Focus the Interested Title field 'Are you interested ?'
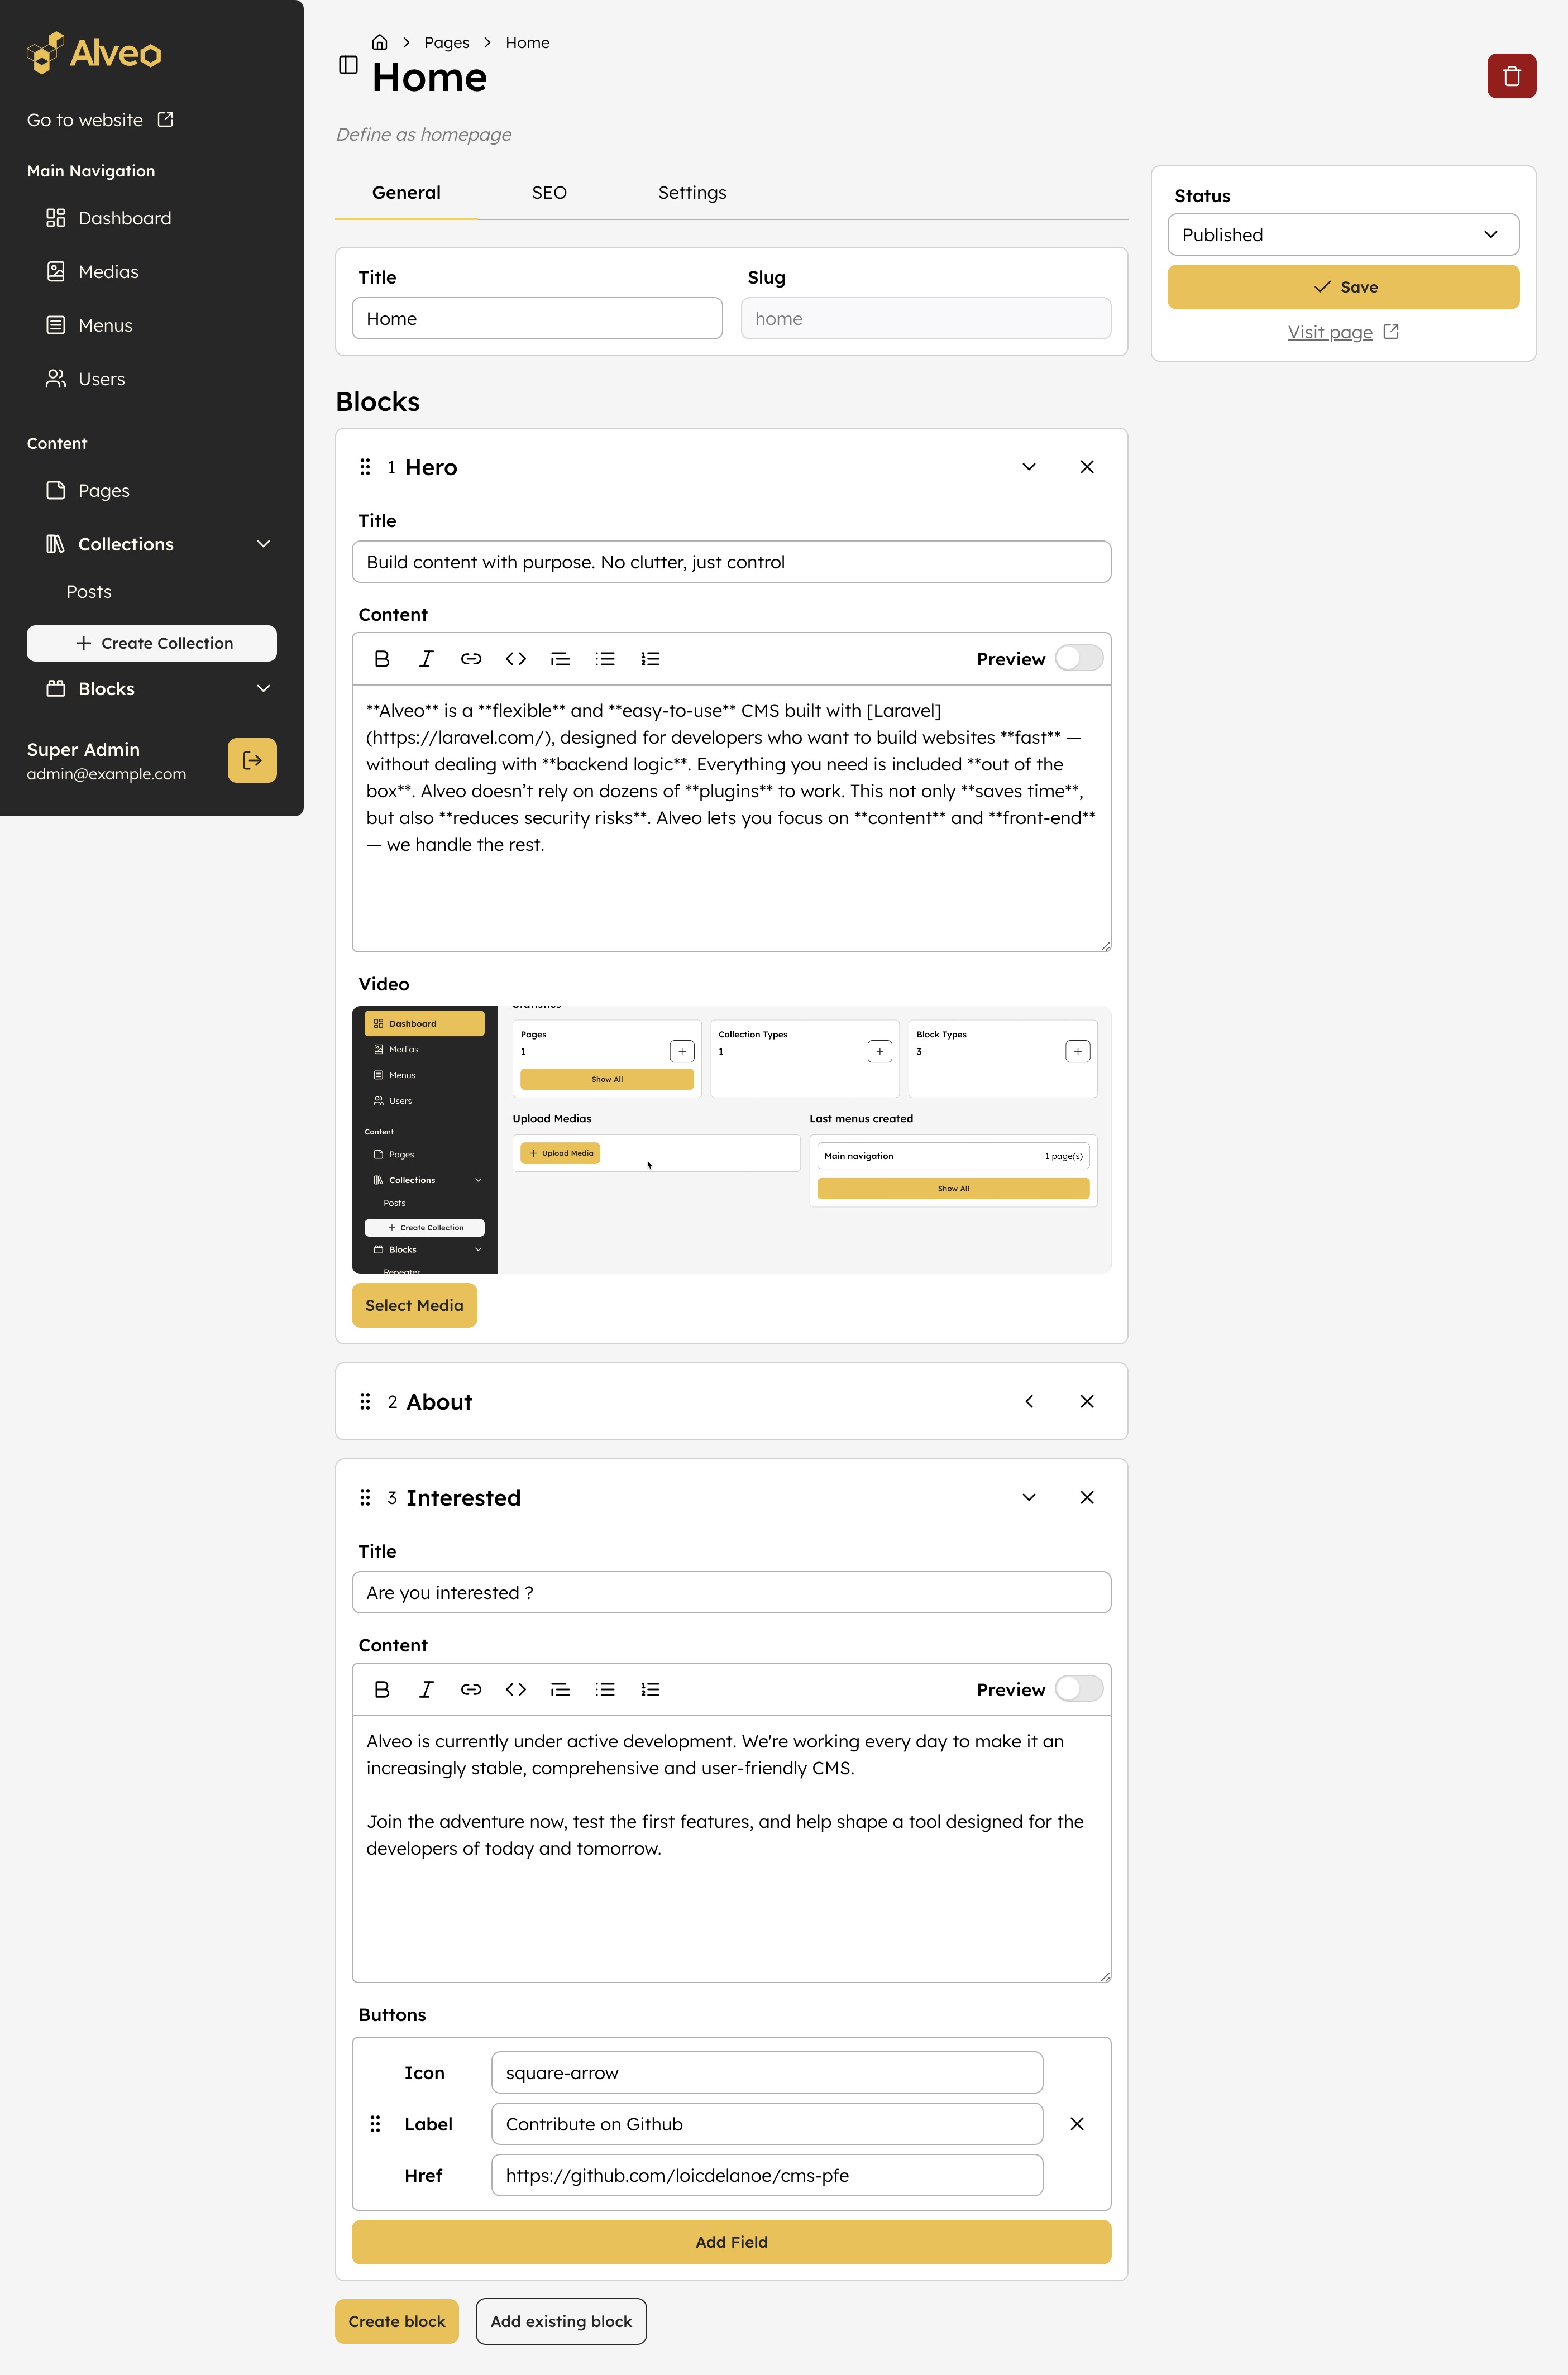 pyautogui.click(x=731, y=1592)
